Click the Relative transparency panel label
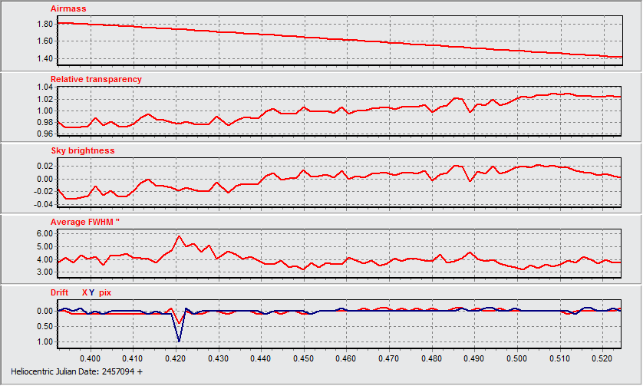Image resolution: width=643 pixels, height=386 pixels. coord(96,79)
